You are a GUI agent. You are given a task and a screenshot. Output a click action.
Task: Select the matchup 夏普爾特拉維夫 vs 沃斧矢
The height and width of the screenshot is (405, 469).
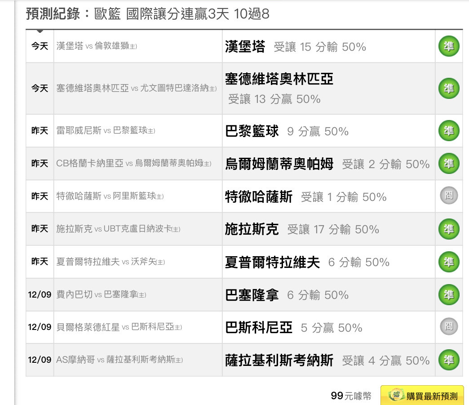tap(111, 262)
